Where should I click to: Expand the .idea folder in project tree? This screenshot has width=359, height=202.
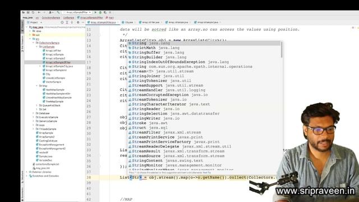click(30, 31)
